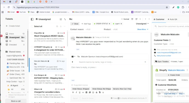Open the Order Issues view
This screenshot has width=189, height=103.
click(15, 71)
